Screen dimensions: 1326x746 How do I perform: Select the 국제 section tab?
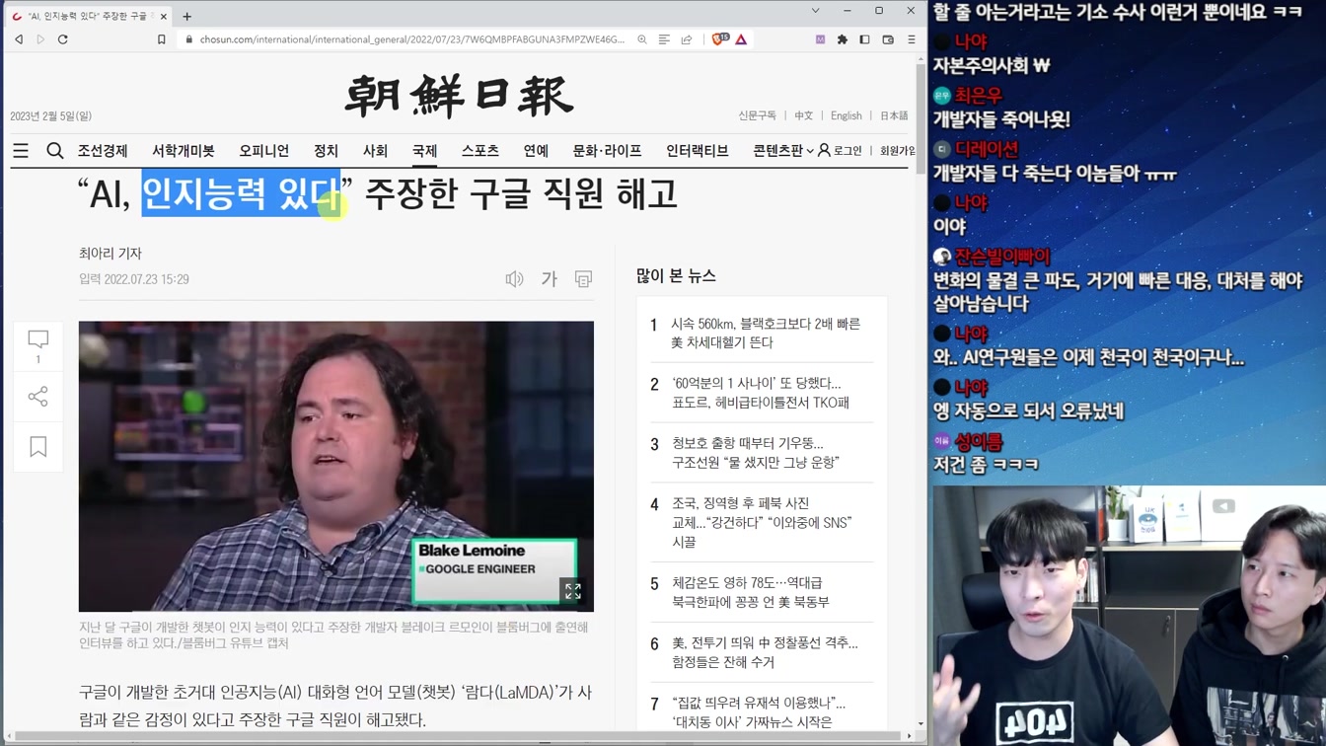pos(424,151)
